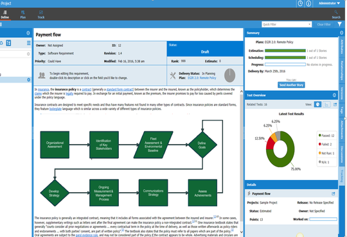This screenshot has height=237, width=347.
Task: Open the clock history icon in header
Action: (300, 3)
